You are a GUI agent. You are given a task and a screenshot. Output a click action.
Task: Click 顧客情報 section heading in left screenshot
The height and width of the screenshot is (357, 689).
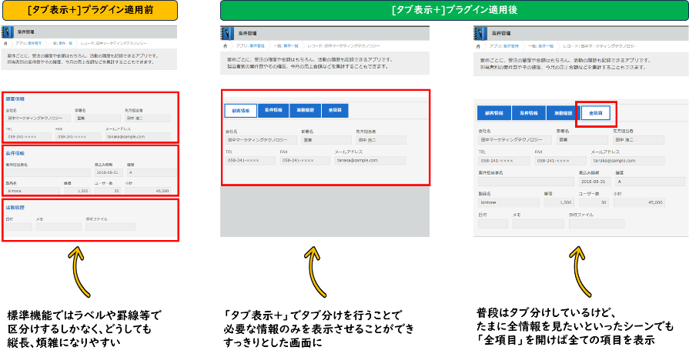(x=15, y=98)
